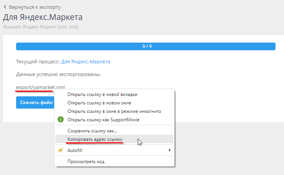Viewport: 284px width, 175px height.
Task: Click the green SupportMovie profile icon
Action: tap(60, 120)
